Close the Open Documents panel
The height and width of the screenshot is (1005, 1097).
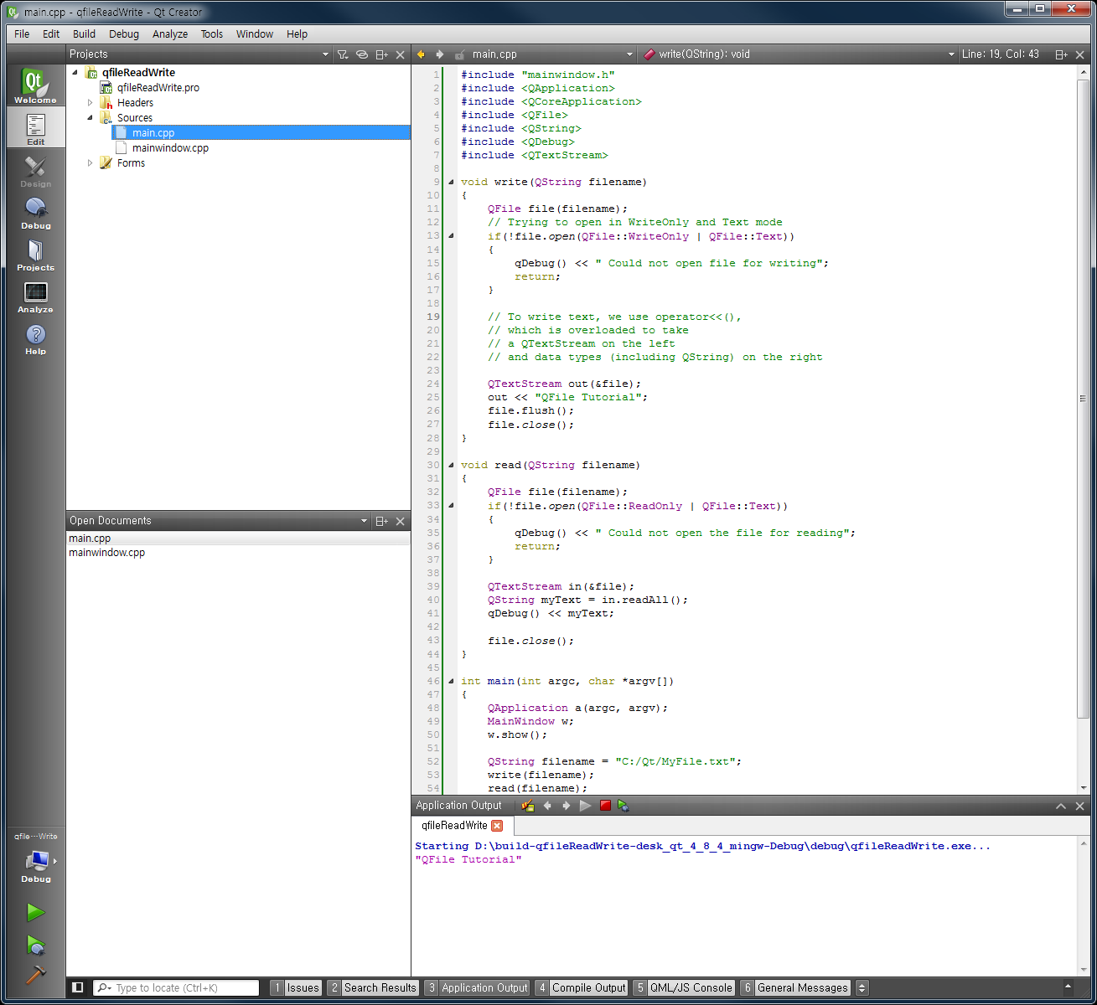[401, 521]
